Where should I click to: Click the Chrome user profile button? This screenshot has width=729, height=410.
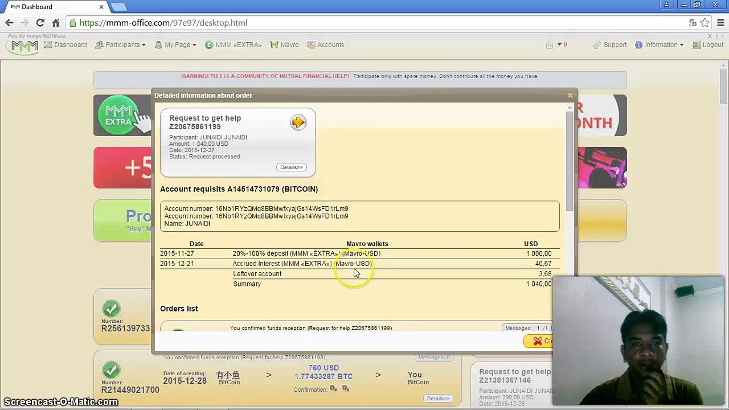[x=666, y=5]
